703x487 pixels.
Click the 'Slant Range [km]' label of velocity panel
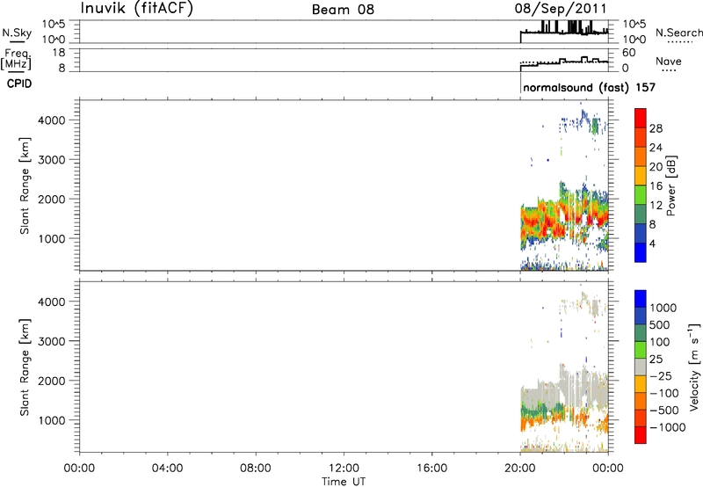click(25, 367)
